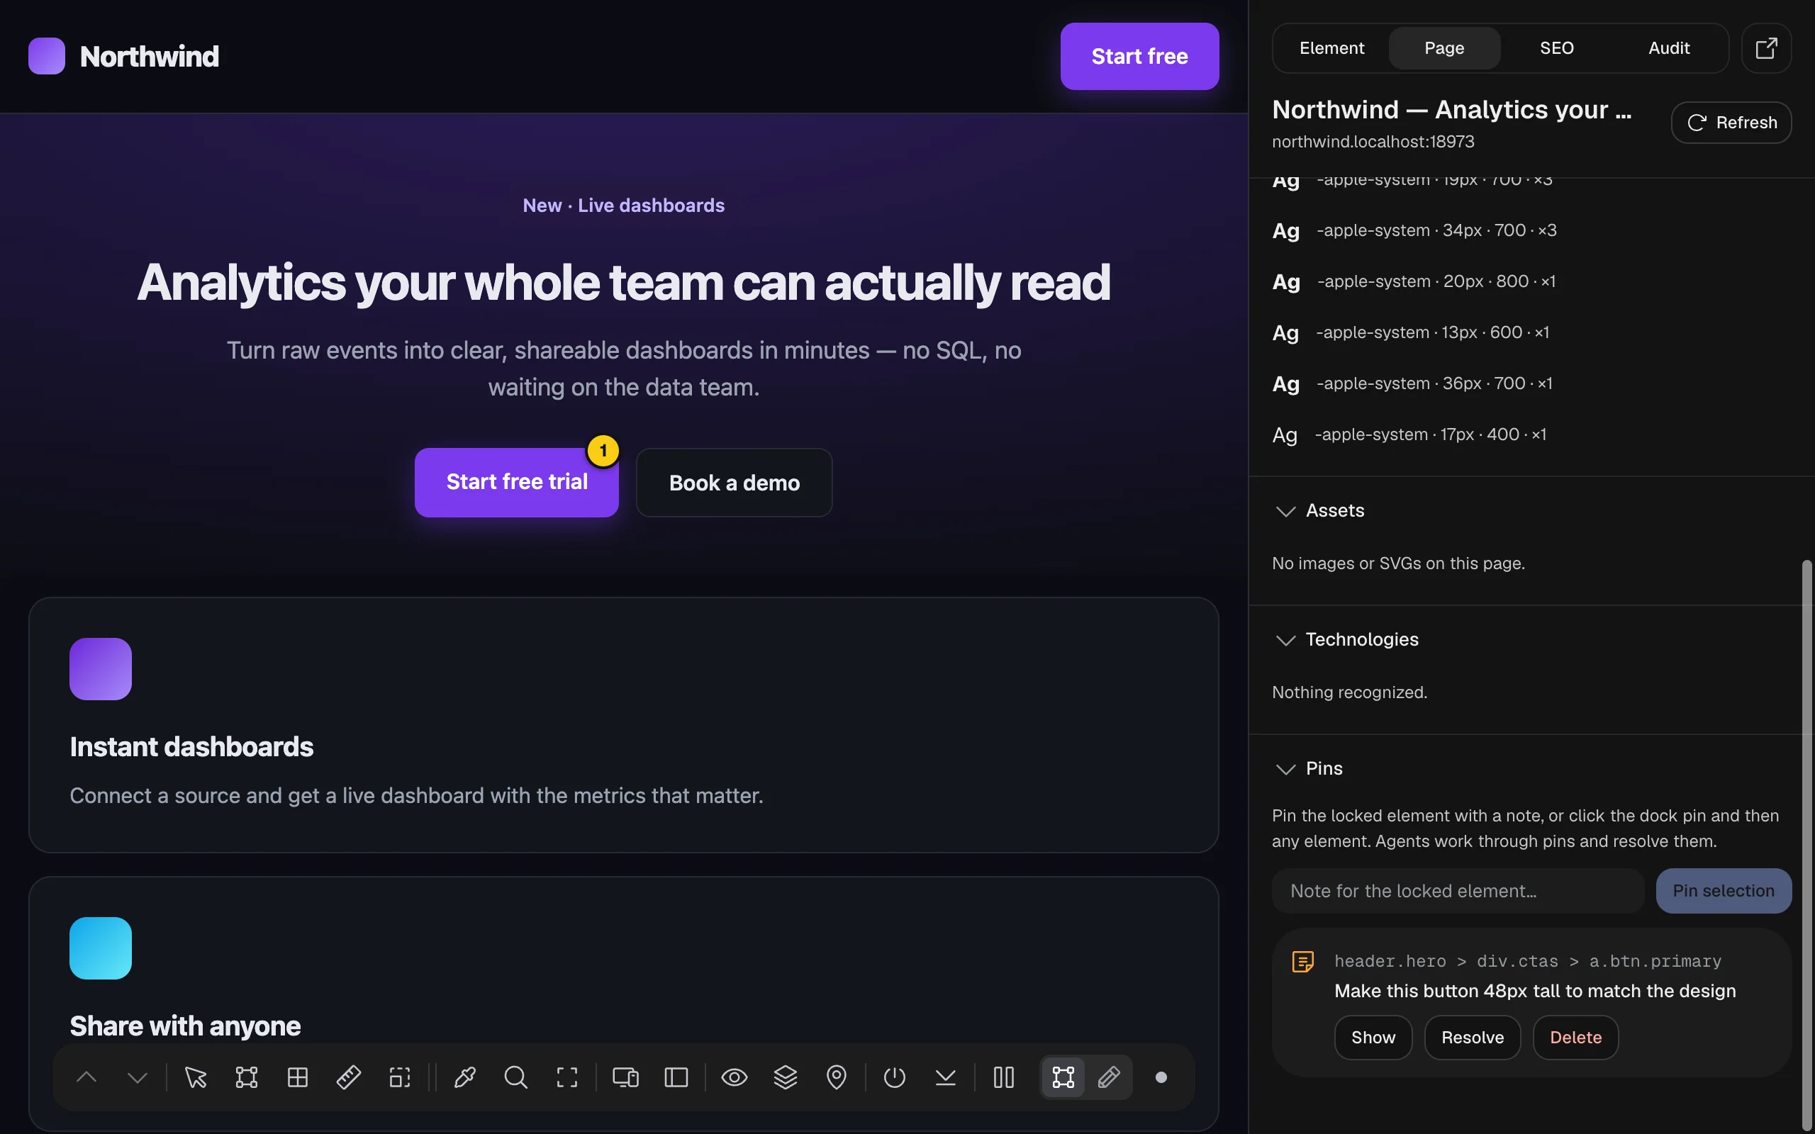Click the down chevron in the dock
Screen dimensions: 1815x1134
(x=138, y=1078)
